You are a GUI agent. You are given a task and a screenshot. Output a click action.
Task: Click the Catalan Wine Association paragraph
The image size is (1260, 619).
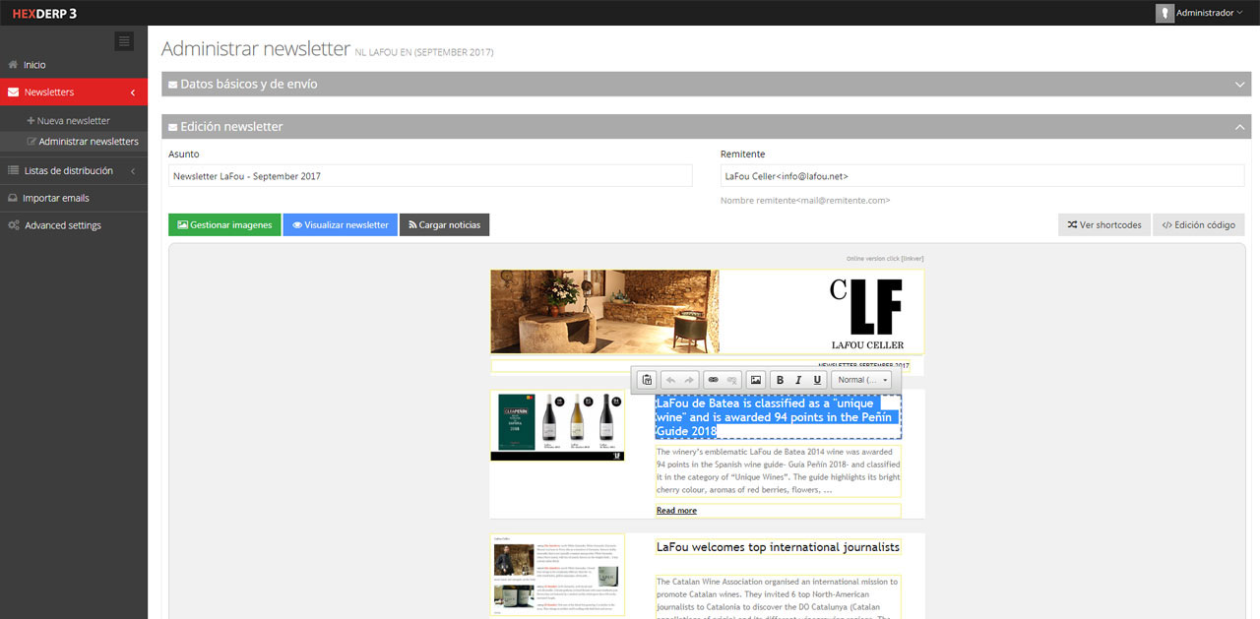[778, 597]
